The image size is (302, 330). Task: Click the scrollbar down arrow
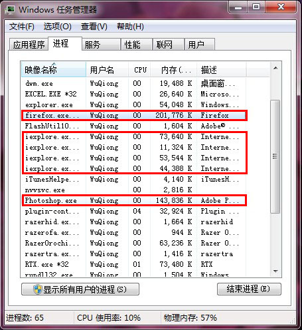coord(275,271)
